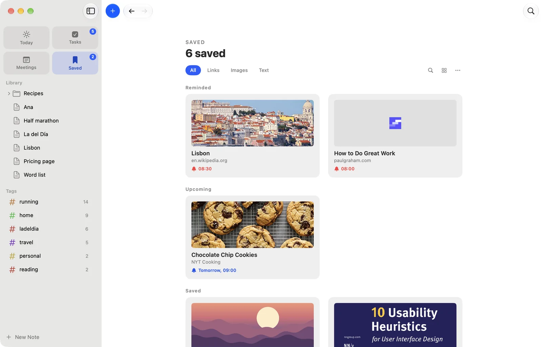The image size is (542, 347).
Task: Switch to grid view layout icon
Action: pyautogui.click(x=444, y=70)
